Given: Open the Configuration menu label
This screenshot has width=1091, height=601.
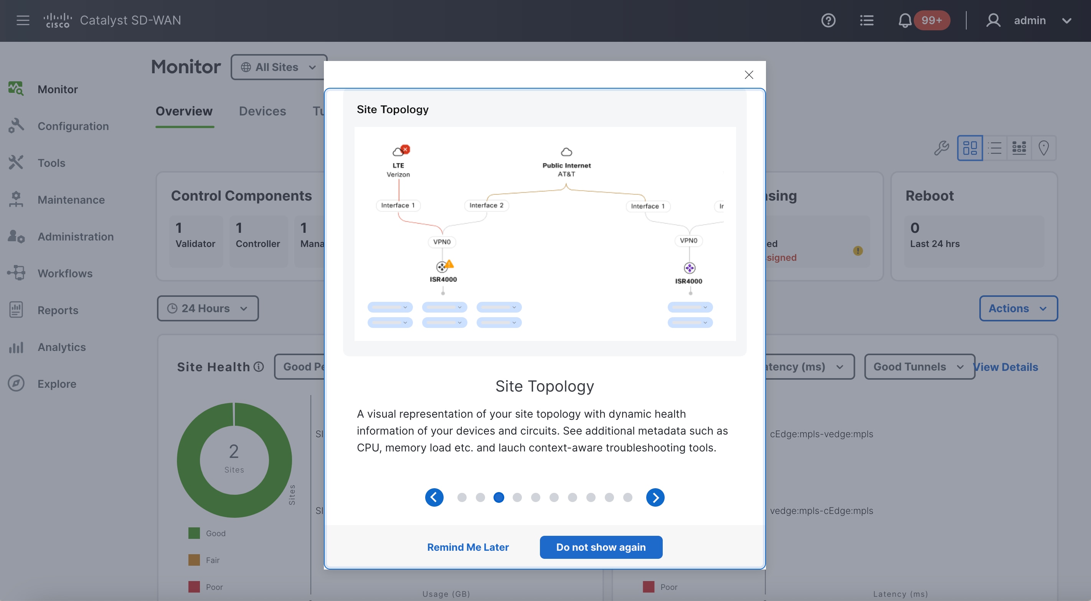Looking at the screenshot, I should click(73, 126).
